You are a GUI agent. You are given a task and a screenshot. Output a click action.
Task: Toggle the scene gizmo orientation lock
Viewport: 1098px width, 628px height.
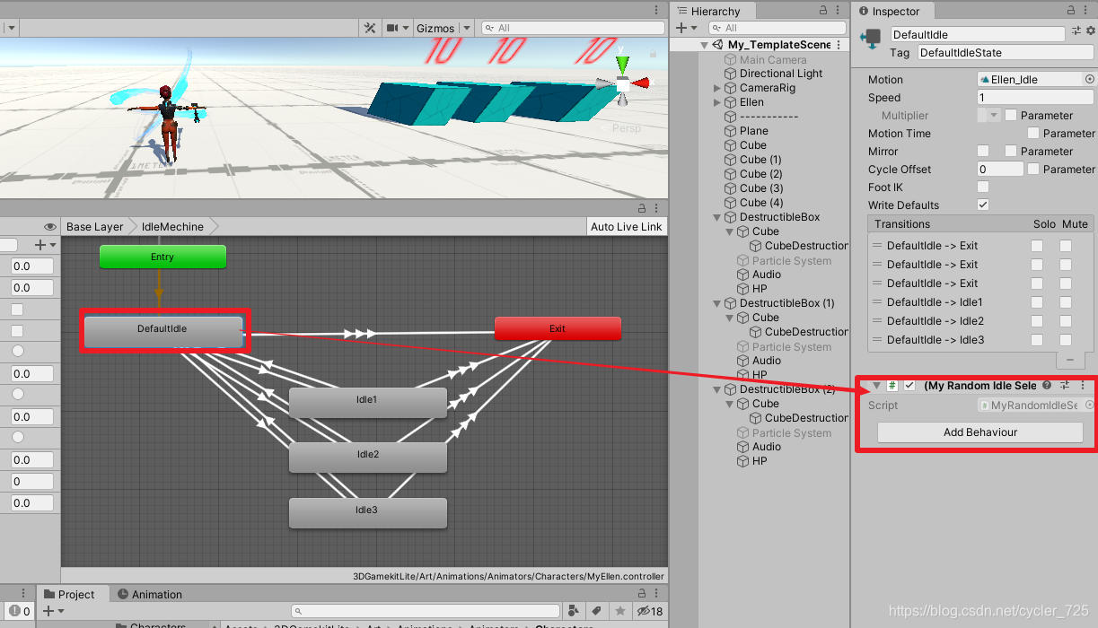tap(653, 53)
